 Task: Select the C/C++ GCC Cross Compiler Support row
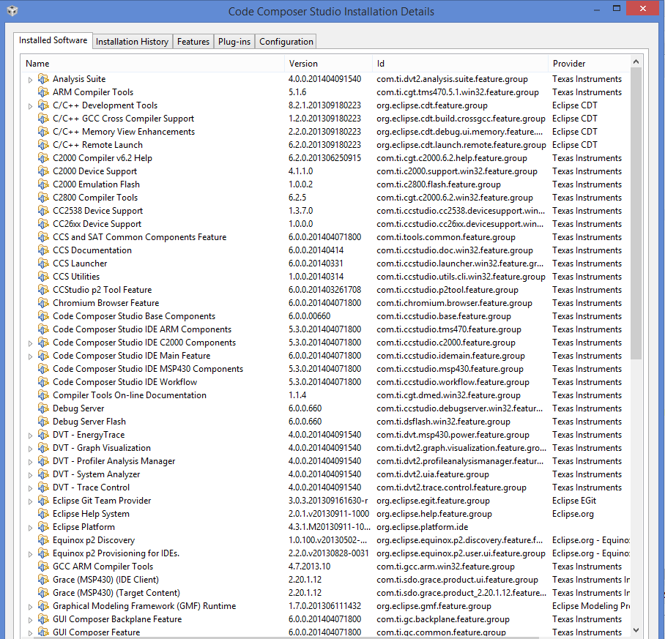326,119
